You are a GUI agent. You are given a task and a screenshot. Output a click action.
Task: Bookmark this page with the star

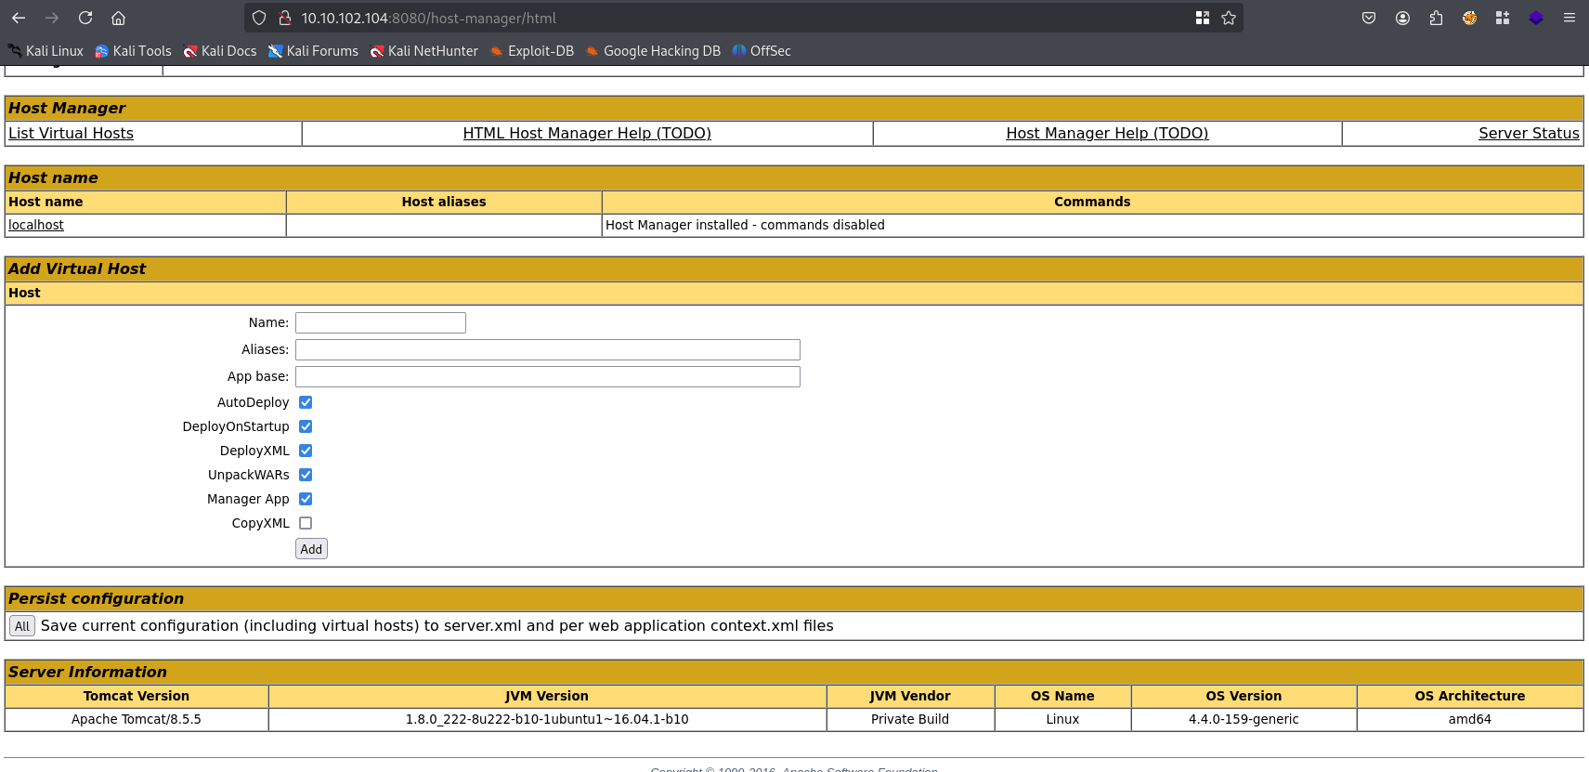pyautogui.click(x=1229, y=18)
